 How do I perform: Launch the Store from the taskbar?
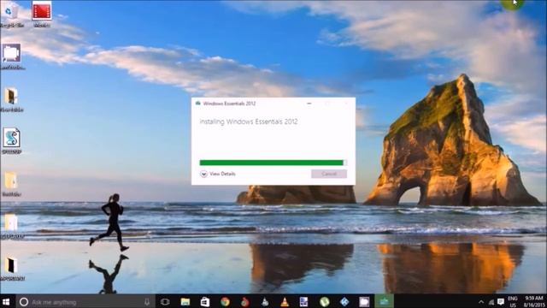pyautogui.click(x=205, y=302)
